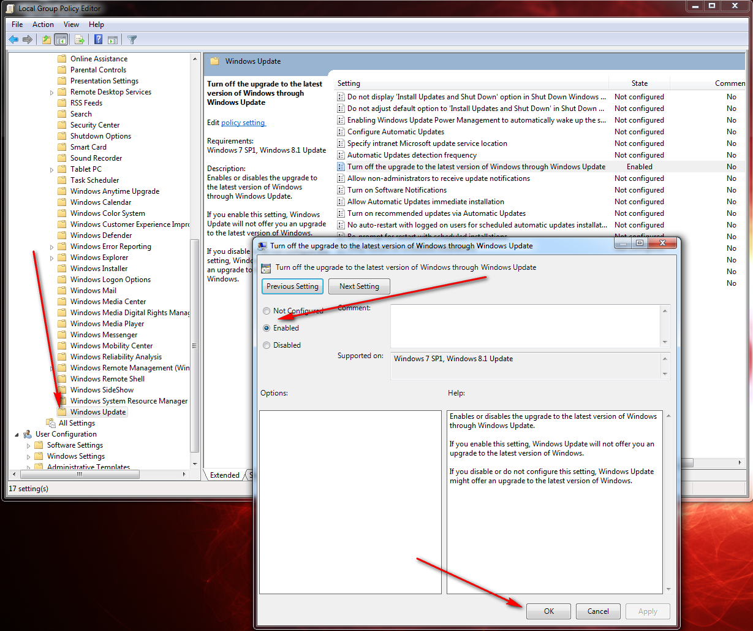Viewport: 753px width, 631px height.
Task: Select the Windows Mobility Center tree item
Action: pos(112,346)
